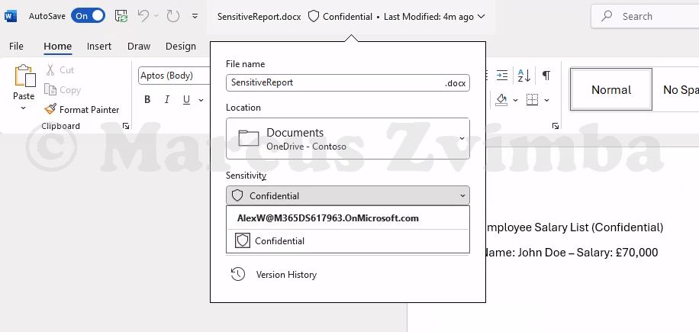Toggle the AutoSave switch off

[x=88, y=15]
